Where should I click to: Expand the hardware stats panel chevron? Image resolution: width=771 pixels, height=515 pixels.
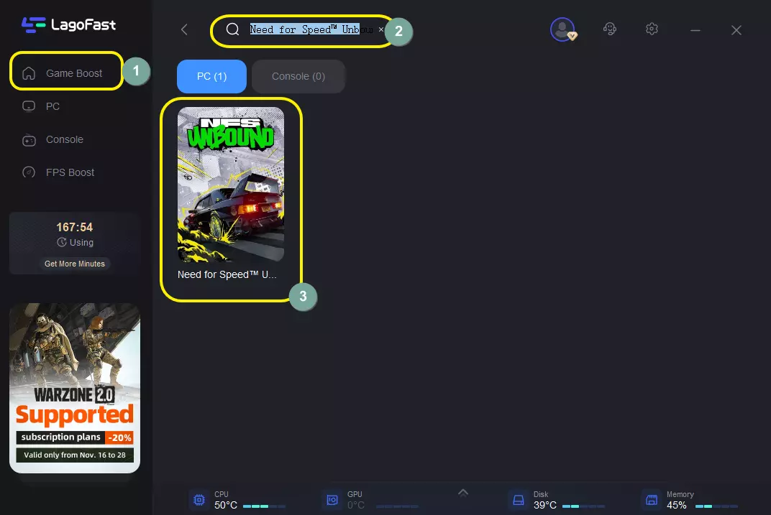tap(462, 492)
